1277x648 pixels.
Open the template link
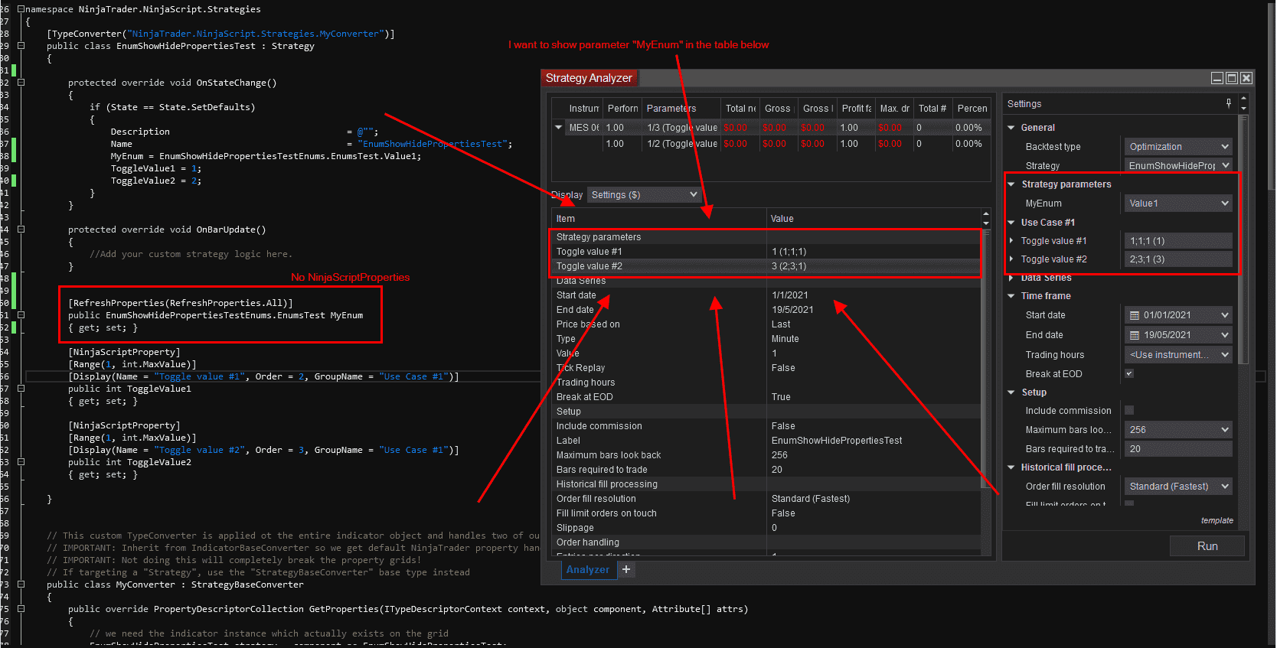coord(1217,520)
